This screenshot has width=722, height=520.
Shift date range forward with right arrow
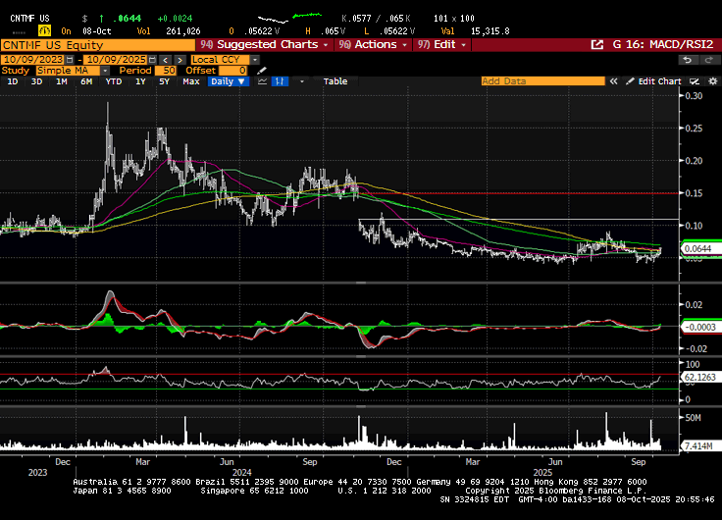180,60
